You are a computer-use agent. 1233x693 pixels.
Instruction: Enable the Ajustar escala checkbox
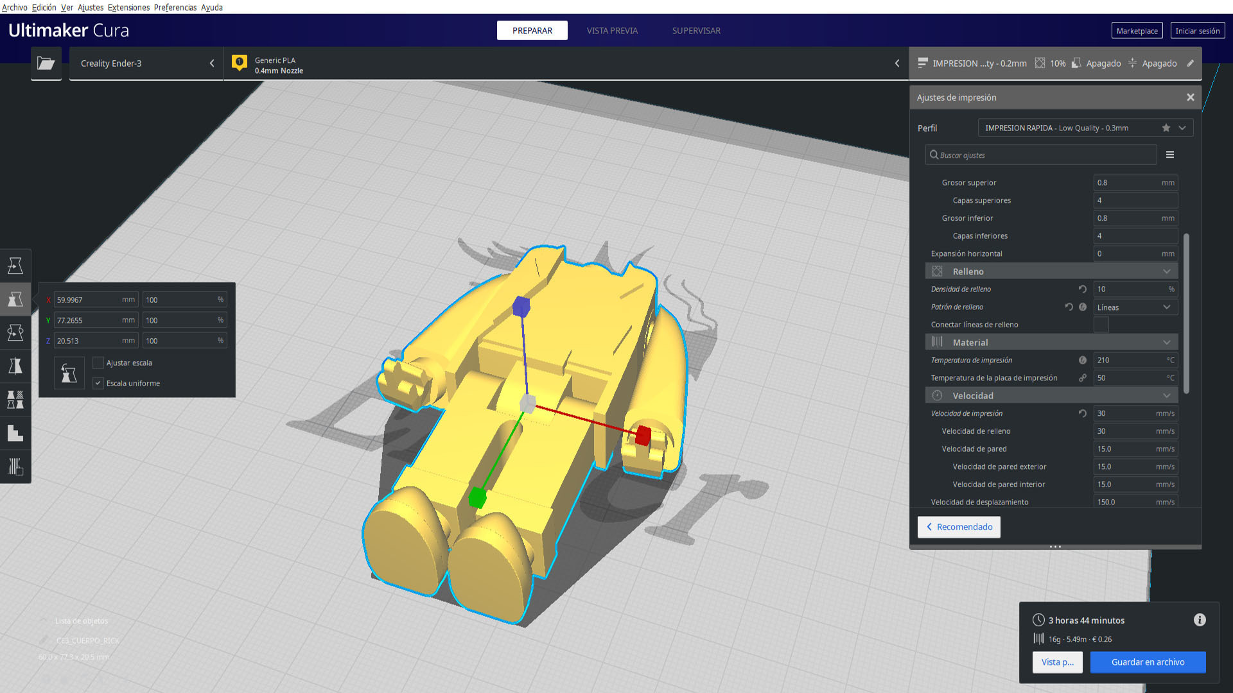click(x=98, y=363)
